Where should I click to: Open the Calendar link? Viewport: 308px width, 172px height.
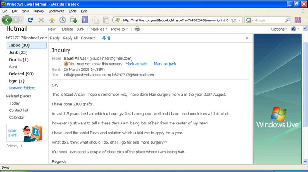click(17, 118)
